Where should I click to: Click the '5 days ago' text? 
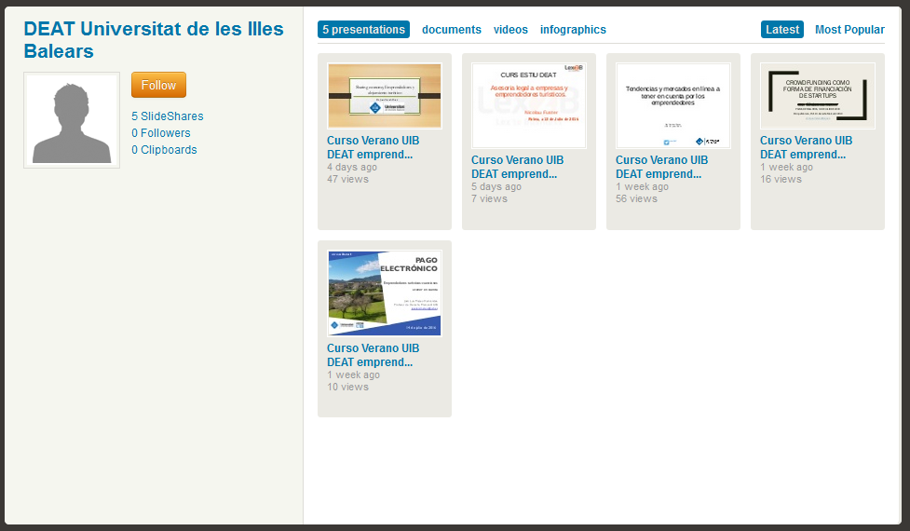click(x=496, y=187)
